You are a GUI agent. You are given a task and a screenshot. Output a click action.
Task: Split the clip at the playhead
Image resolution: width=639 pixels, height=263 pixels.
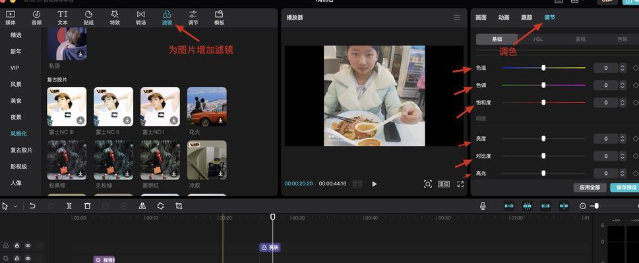(x=69, y=206)
